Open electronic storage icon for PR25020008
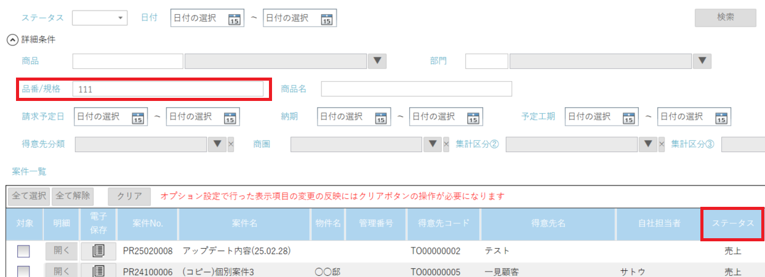 point(98,251)
